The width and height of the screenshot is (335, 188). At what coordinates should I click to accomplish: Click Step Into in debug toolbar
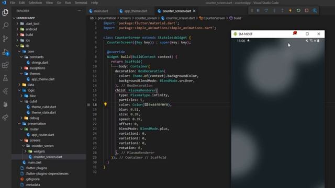(x=274, y=10)
